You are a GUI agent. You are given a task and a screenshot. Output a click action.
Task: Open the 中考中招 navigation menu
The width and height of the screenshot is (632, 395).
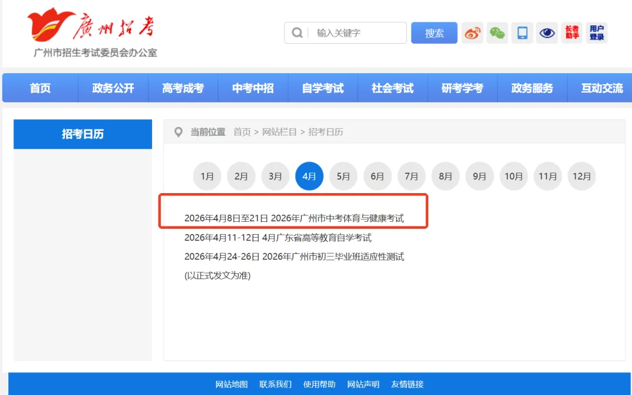253,88
